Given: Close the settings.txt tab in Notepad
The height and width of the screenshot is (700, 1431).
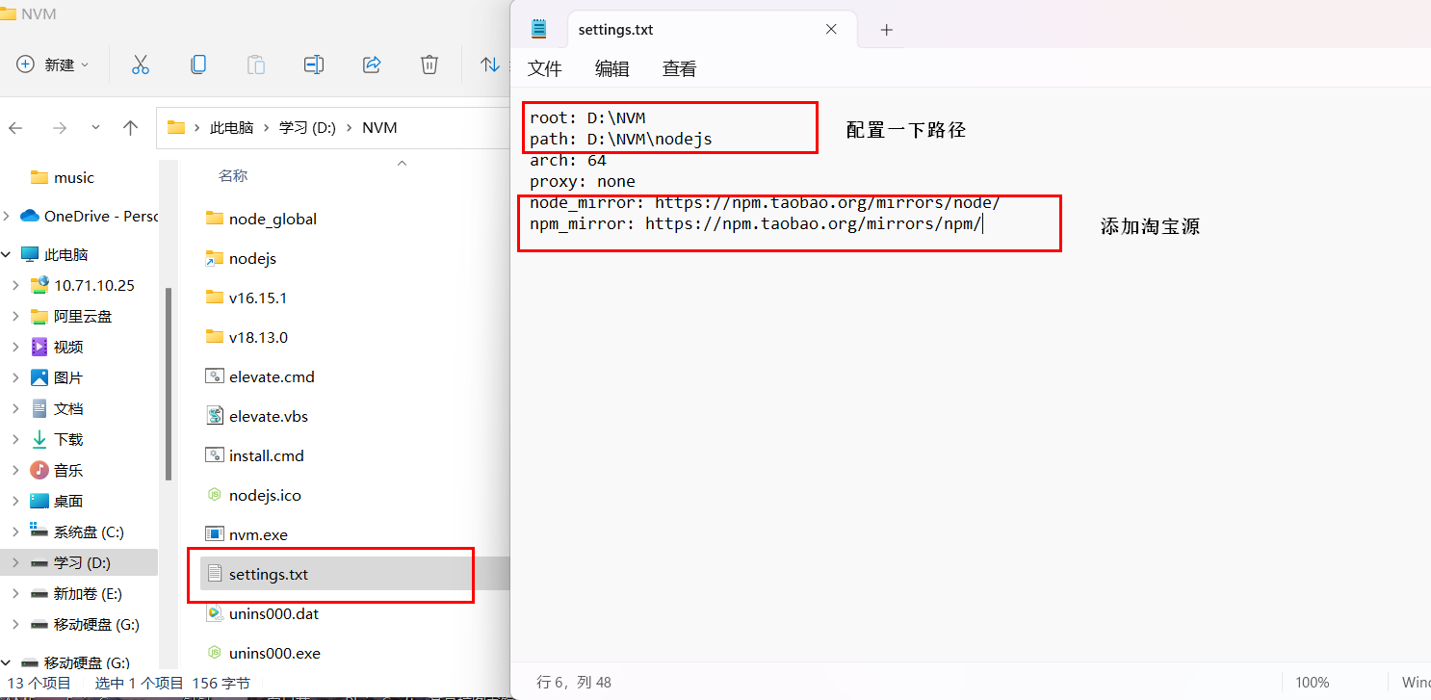Looking at the screenshot, I should (x=831, y=30).
